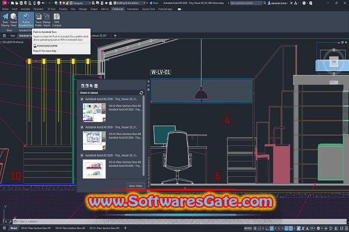349x232 pixels.
Task: Click the search magnifier icon in title bar
Action: click(265, 3)
